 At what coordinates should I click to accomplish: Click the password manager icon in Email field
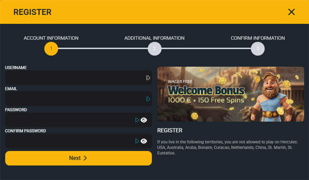[x=148, y=99]
